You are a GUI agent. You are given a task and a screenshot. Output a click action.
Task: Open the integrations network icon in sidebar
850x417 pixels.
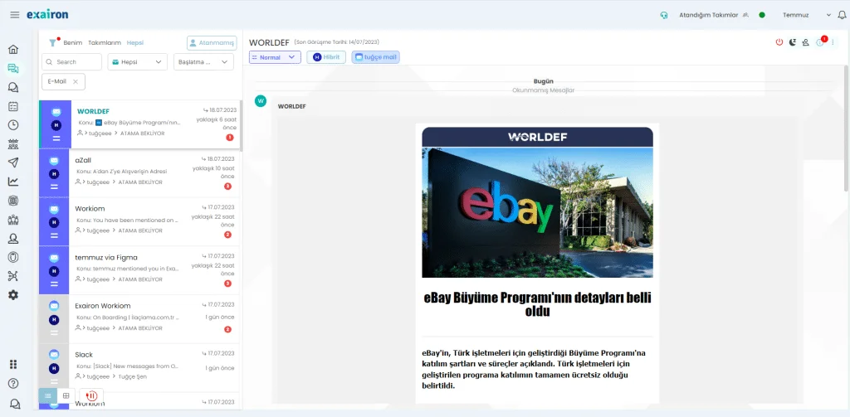click(13, 276)
